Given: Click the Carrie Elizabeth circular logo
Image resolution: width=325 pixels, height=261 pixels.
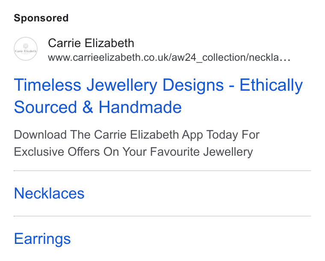Looking at the screenshot, I should [26, 49].
